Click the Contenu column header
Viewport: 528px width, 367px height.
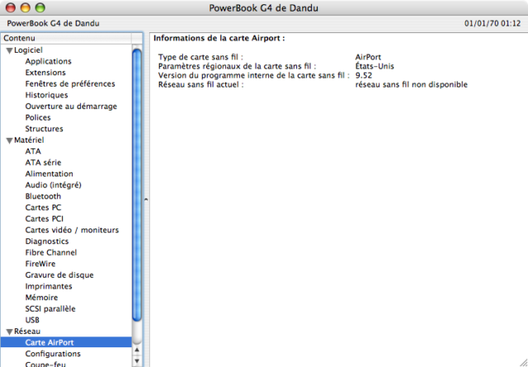(x=66, y=38)
